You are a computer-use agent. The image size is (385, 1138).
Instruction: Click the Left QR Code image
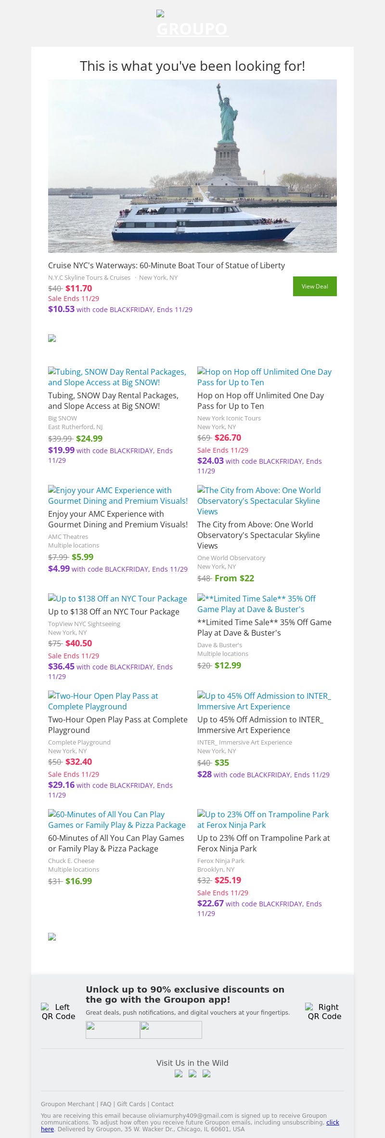[x=58, y=1011]
